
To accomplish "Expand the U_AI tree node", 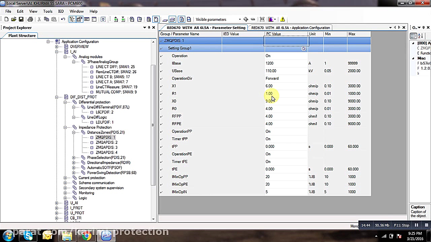I will click(57, 203).
